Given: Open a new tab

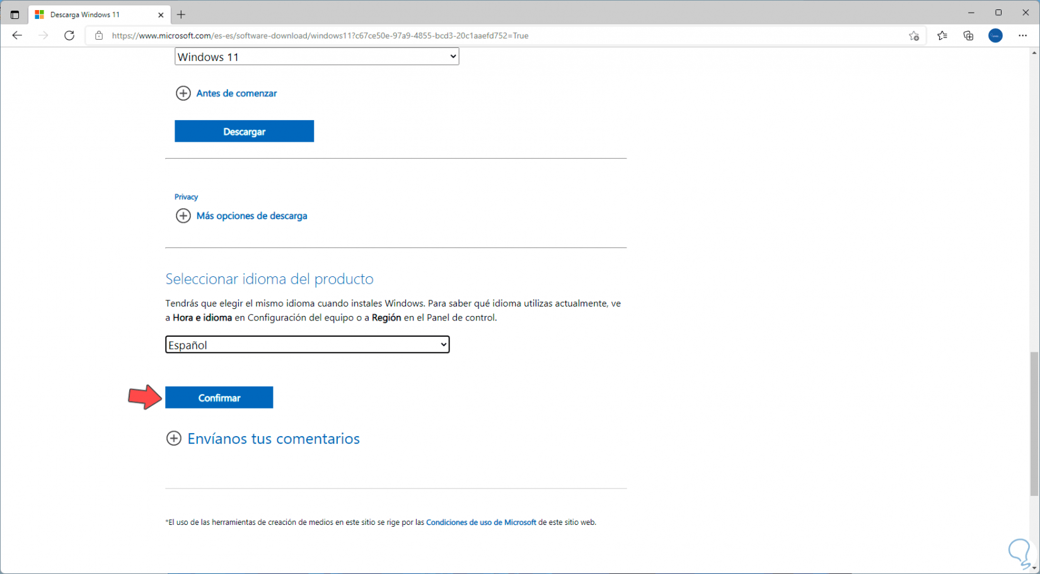Looking at the screenshot, I should coord(182,14).
